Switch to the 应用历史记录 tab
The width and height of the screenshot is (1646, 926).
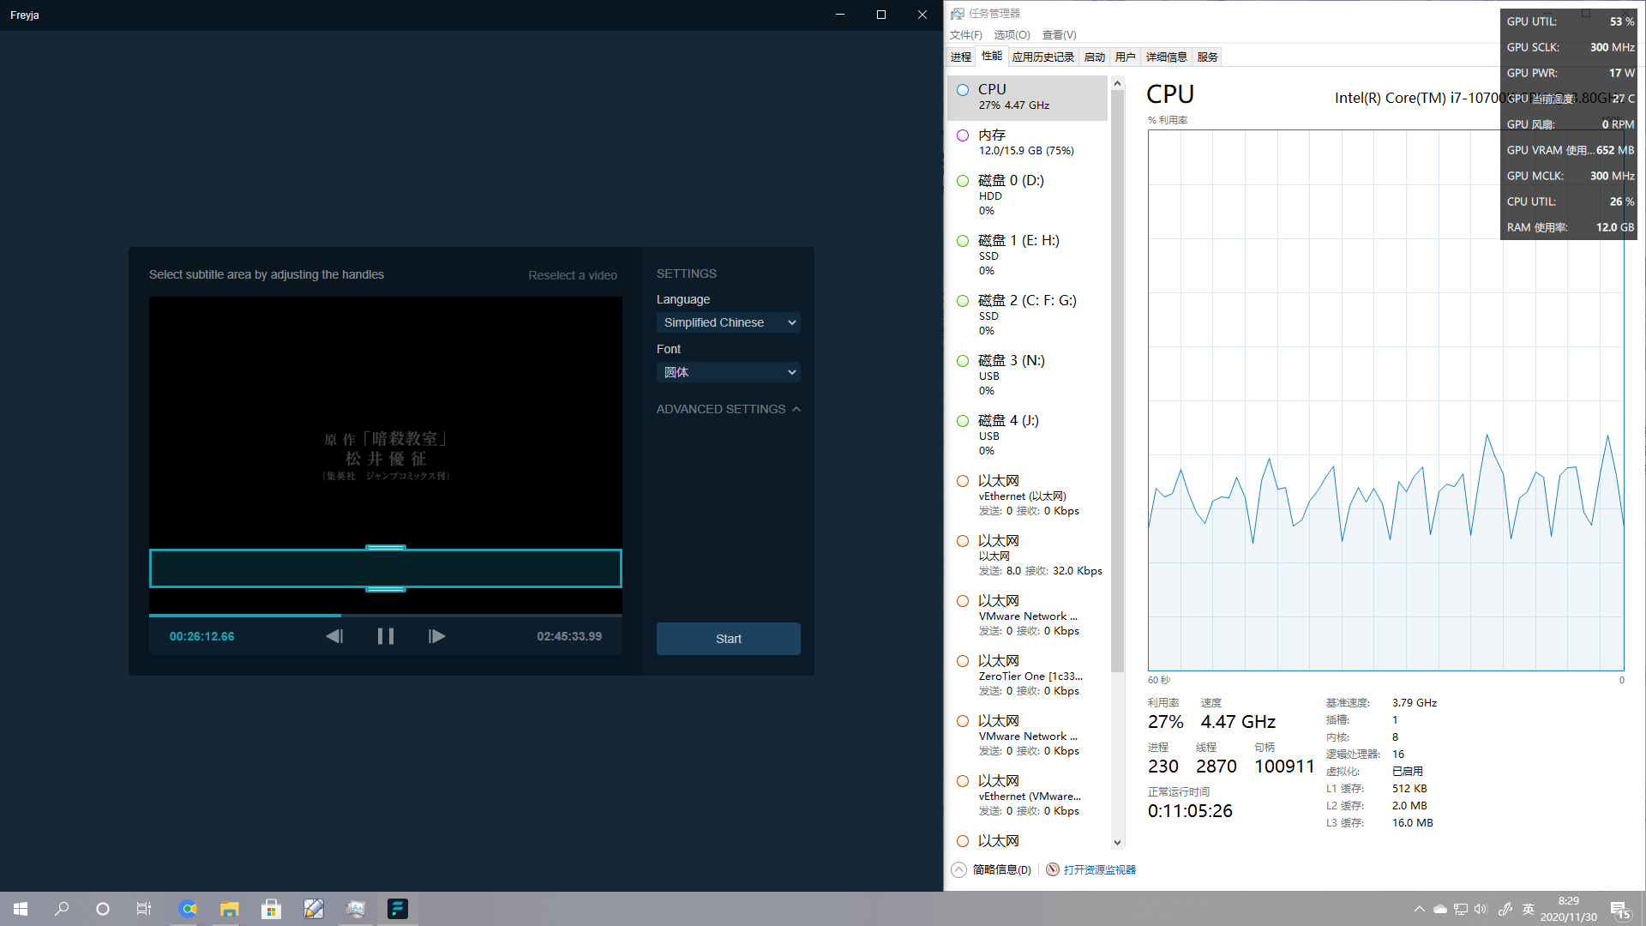1043,57
